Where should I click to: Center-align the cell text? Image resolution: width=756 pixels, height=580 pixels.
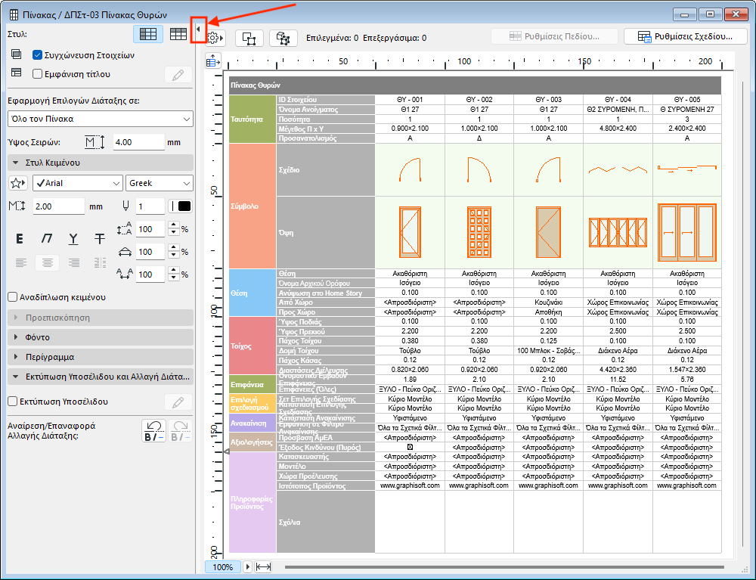click(x=47, y=262)
